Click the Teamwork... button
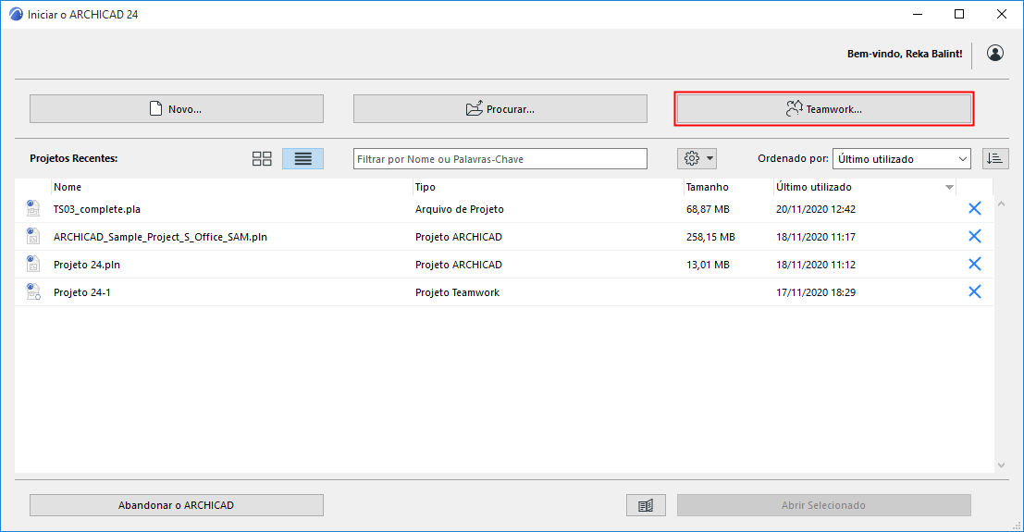This screenshot has width=1024, height=532. [824, 108]
